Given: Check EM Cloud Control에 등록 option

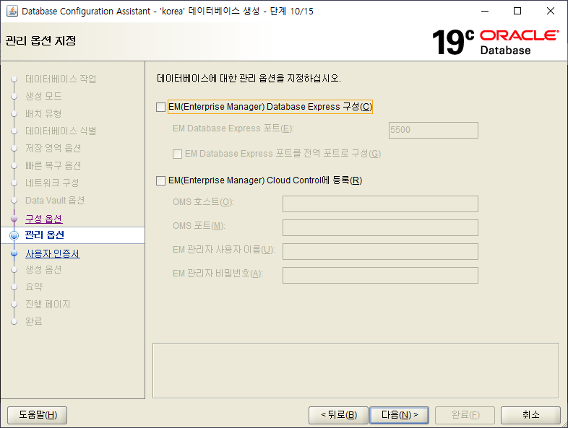Looking at the screenshot, I should pos(161,180).
